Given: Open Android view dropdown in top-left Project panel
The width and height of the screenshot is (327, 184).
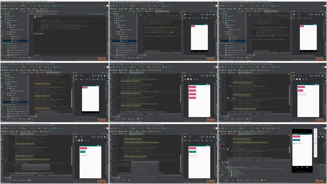Looking at the screenshot, I should 8,11.
